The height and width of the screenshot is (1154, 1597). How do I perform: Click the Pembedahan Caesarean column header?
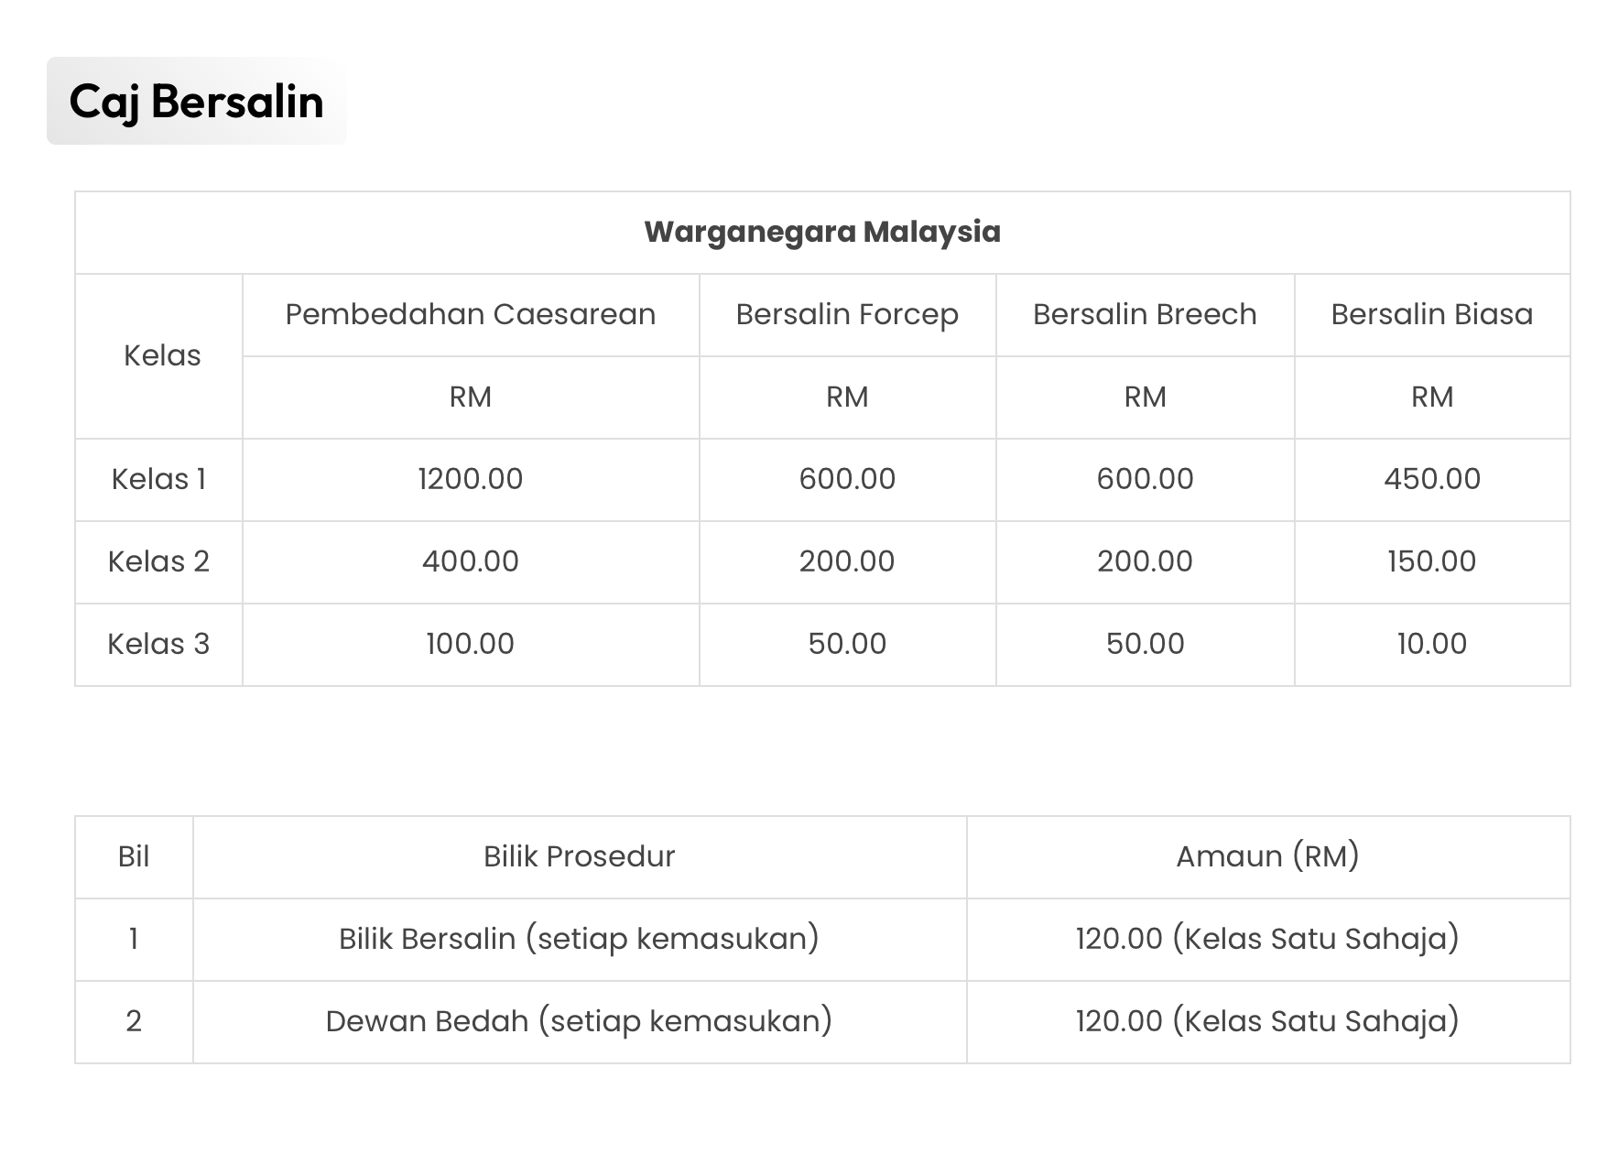(471, 314)
